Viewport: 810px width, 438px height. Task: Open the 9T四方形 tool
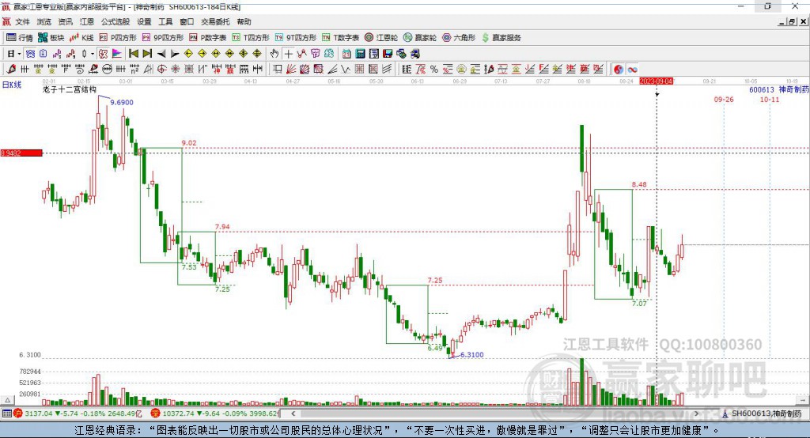point(296,38)
